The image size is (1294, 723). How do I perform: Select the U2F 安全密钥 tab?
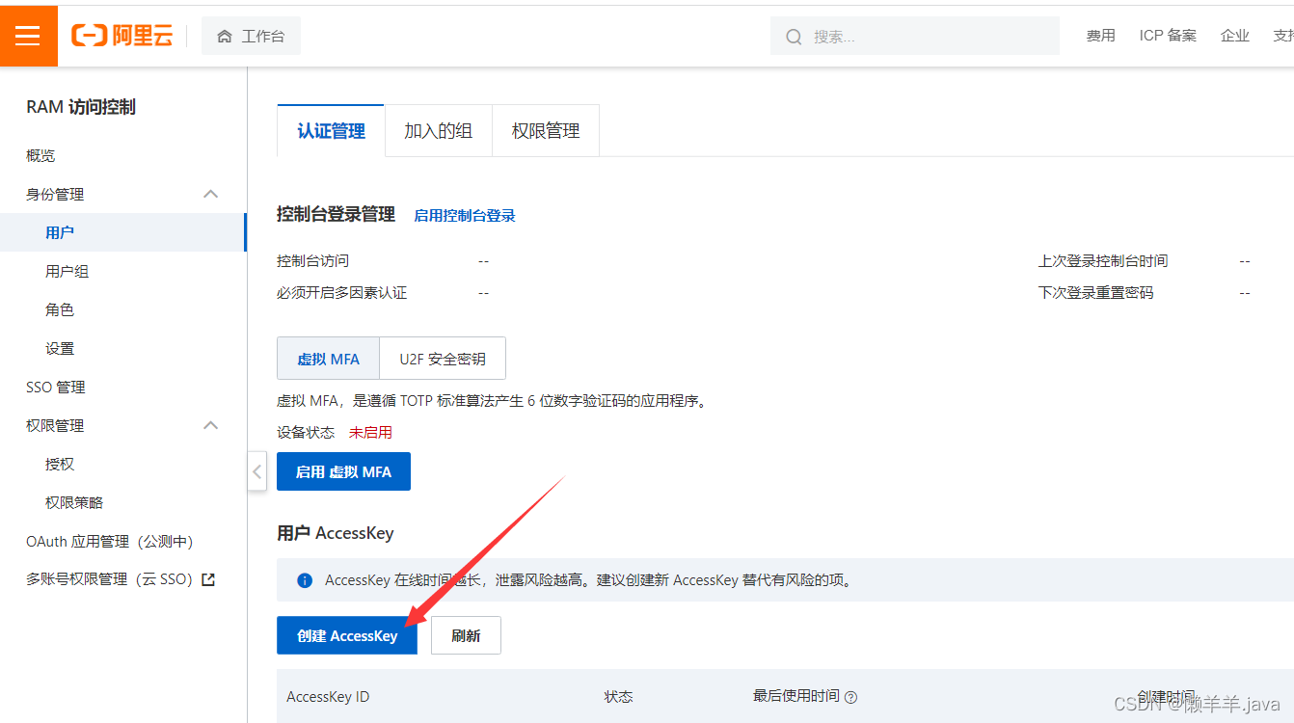[443, 359]
